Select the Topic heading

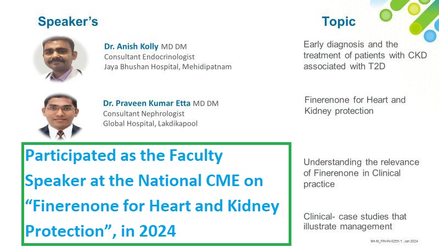click(x=339, y=21)
